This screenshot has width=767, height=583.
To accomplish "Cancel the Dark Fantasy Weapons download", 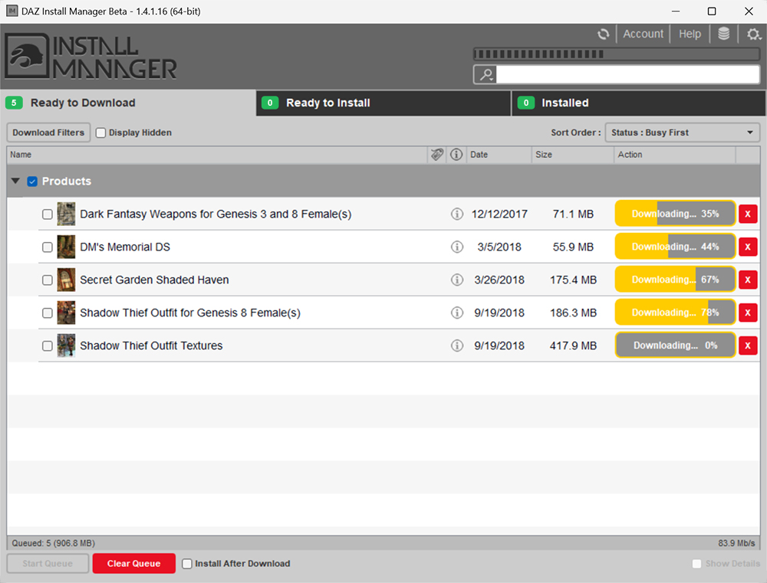I will coord(747,215).
